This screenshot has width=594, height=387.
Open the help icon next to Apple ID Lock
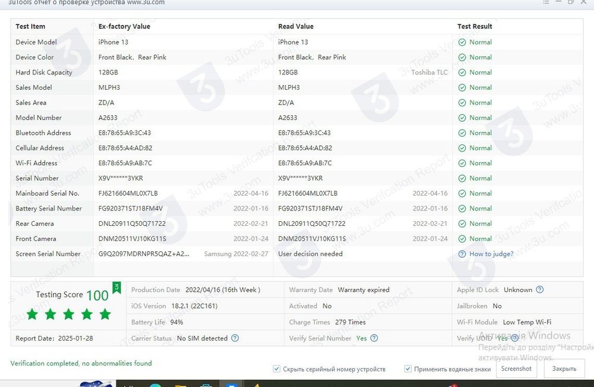[x=540, y=290]
